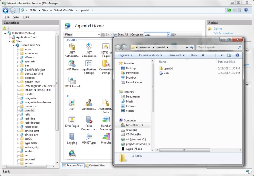Click the Burn button in Explorer
Viewport: 254px width, 176px height.
194,55
